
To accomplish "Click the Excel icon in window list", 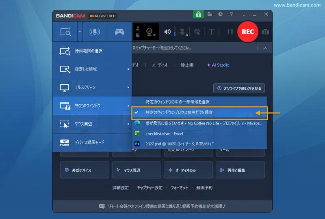I will [137, 133].
